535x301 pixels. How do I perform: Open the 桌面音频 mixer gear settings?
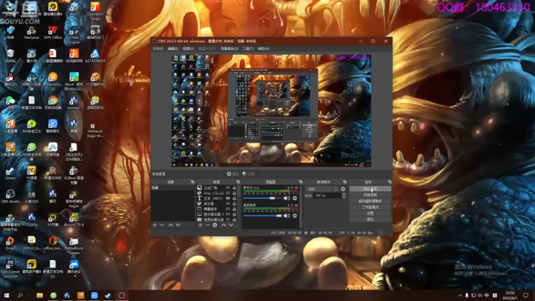[x=295, y=215]
